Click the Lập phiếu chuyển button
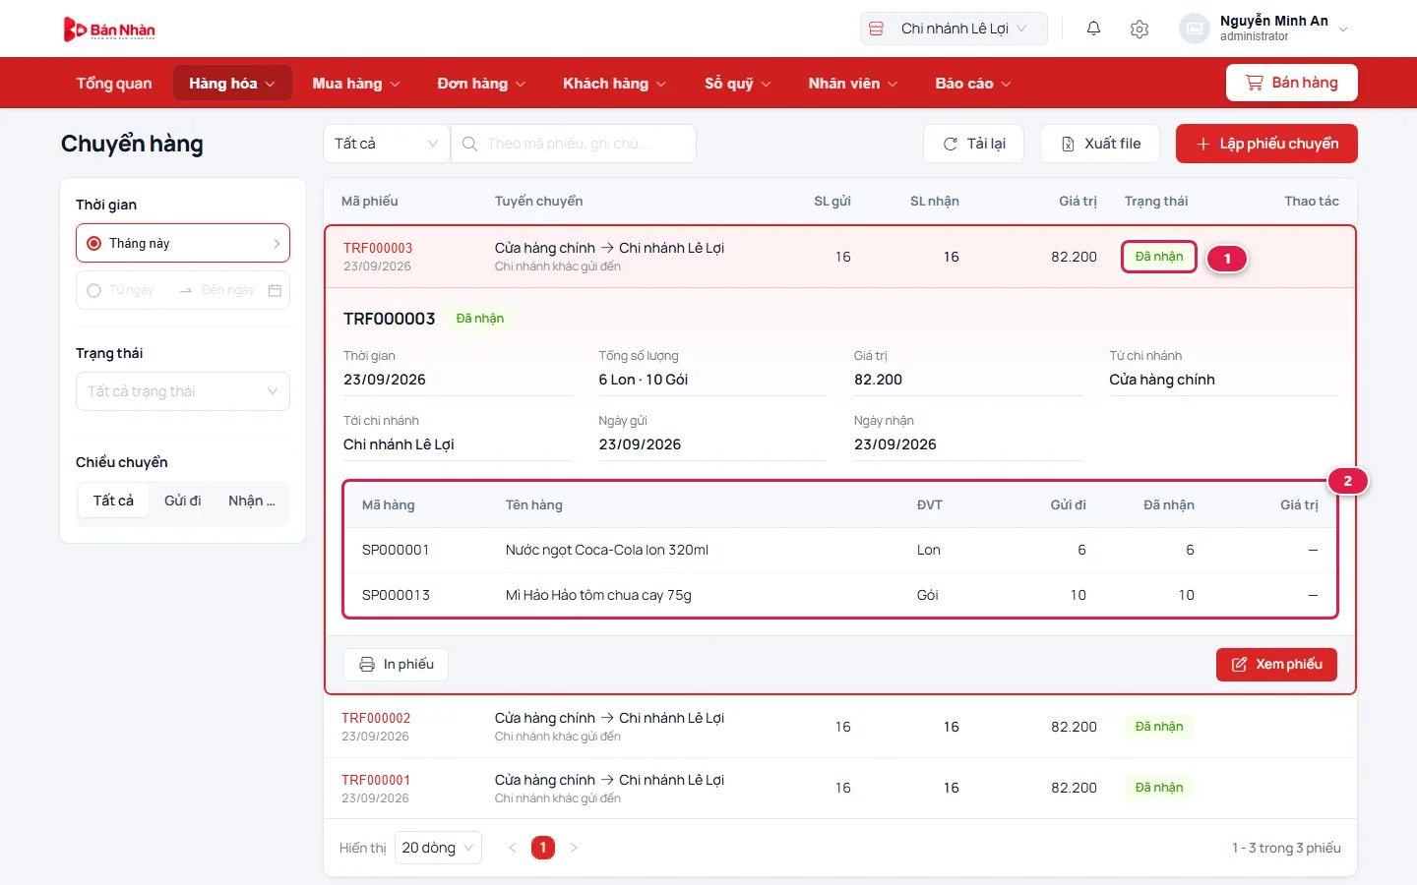The height and width of the screenshot is (885, 1417). tap(1266, 144)
